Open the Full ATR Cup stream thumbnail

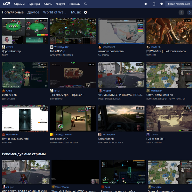point(73,31)
